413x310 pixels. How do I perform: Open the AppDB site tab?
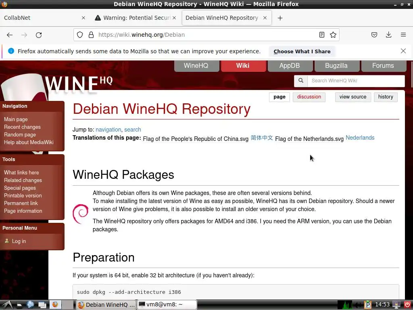click(290, 66)
